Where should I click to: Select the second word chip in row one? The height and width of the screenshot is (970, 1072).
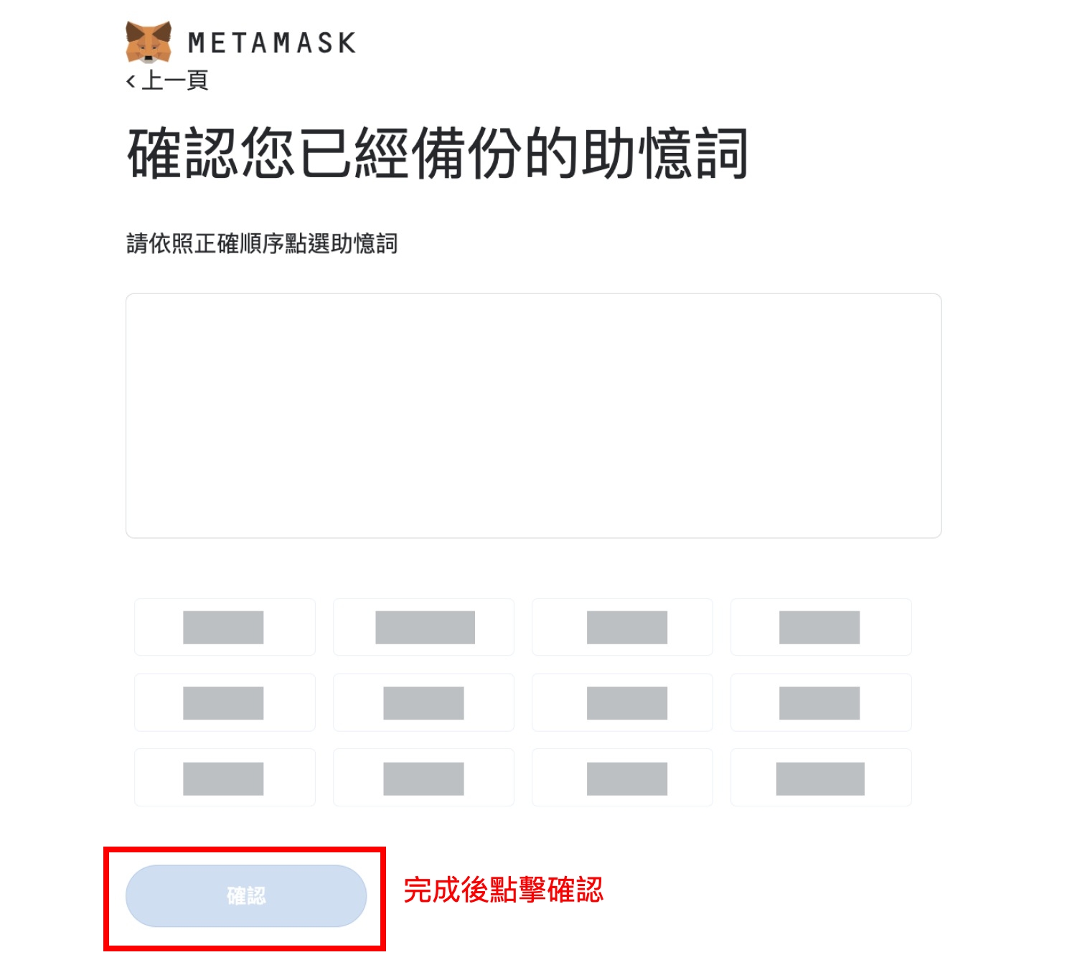point(423,627)
